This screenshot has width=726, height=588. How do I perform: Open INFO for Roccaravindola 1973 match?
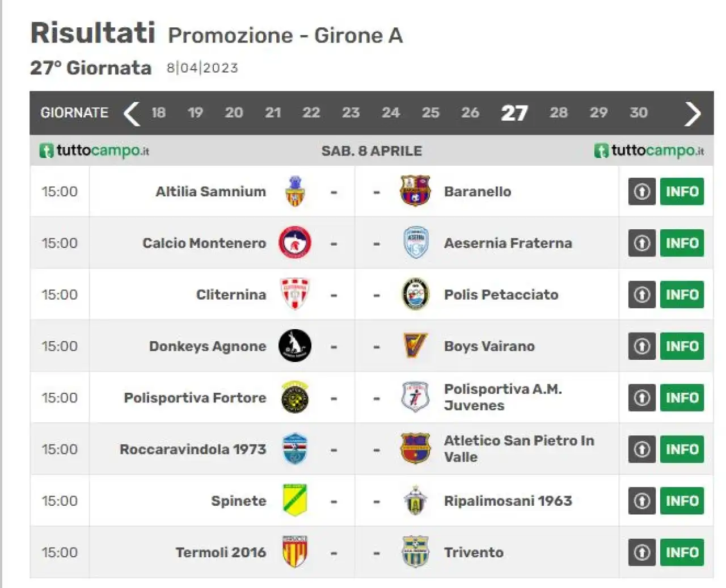click(682, 449)
